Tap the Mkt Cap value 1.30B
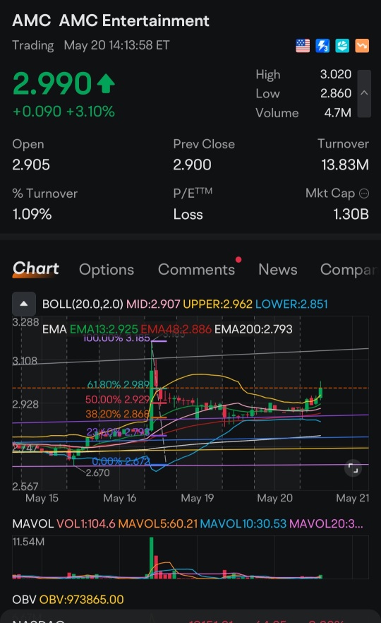Screen dimensions: 381x623 tap(351, 214)
